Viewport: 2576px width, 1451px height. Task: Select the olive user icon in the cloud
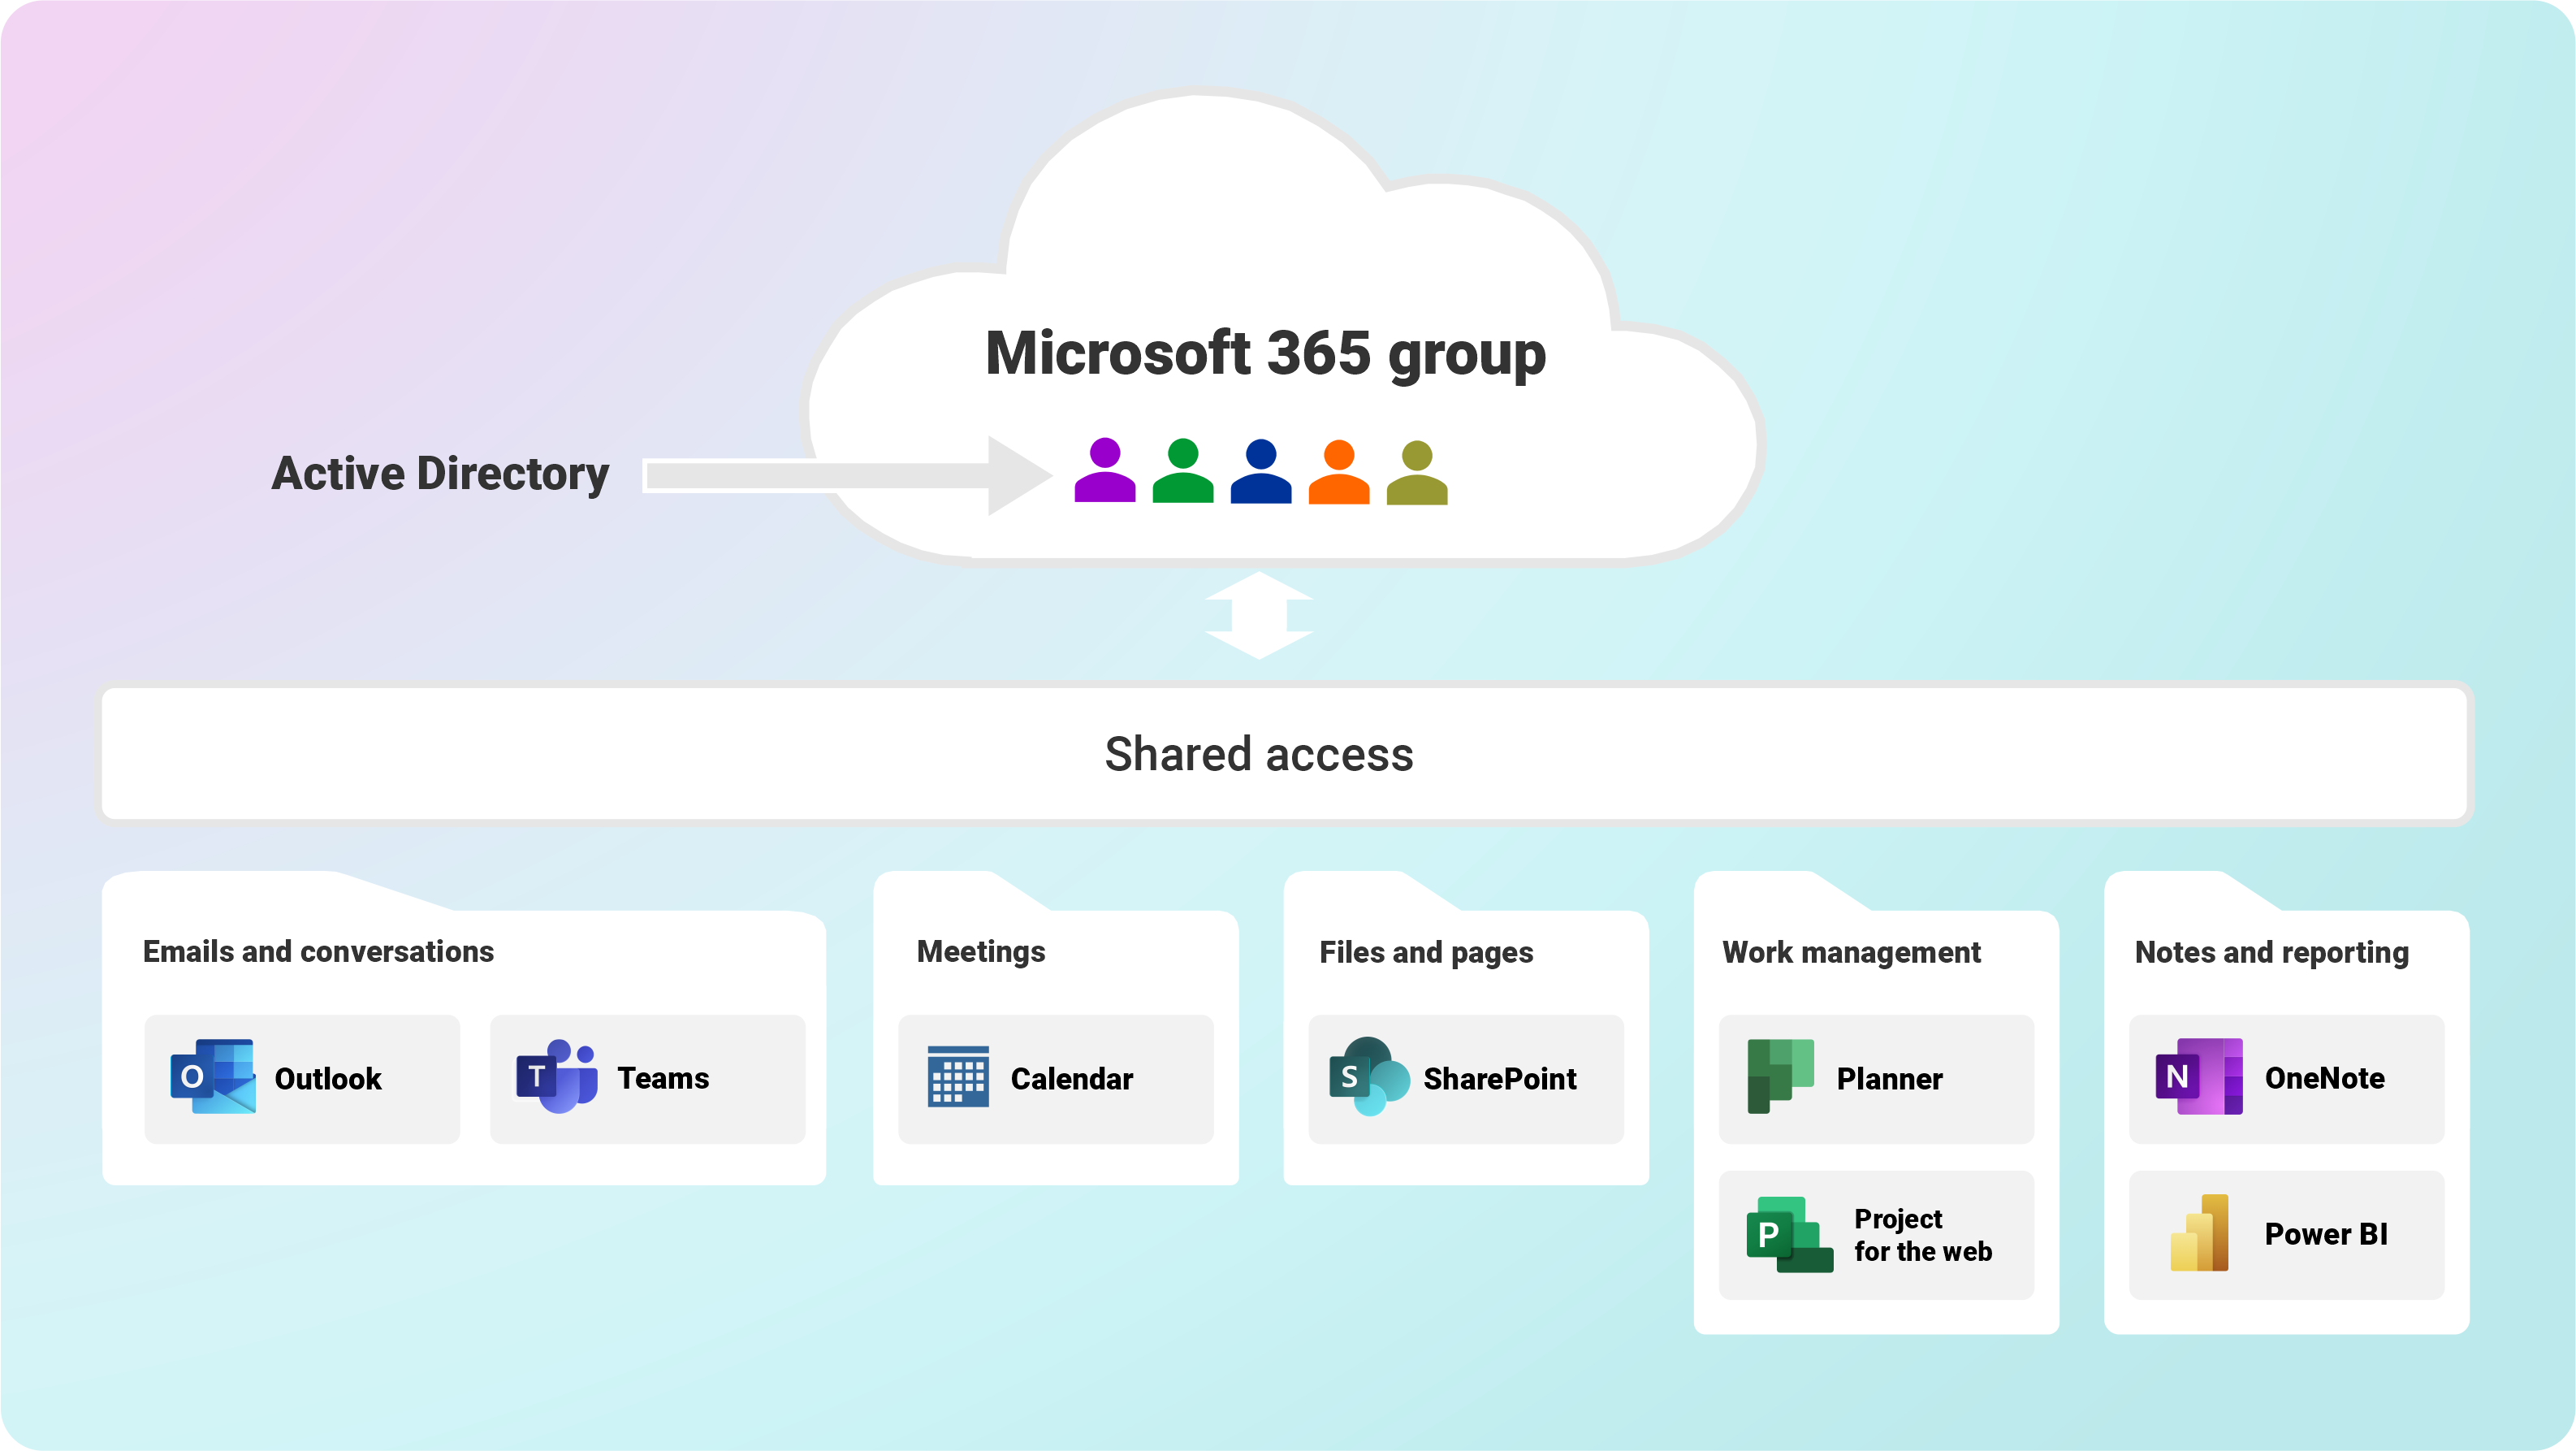click(x=1417, y=472)
